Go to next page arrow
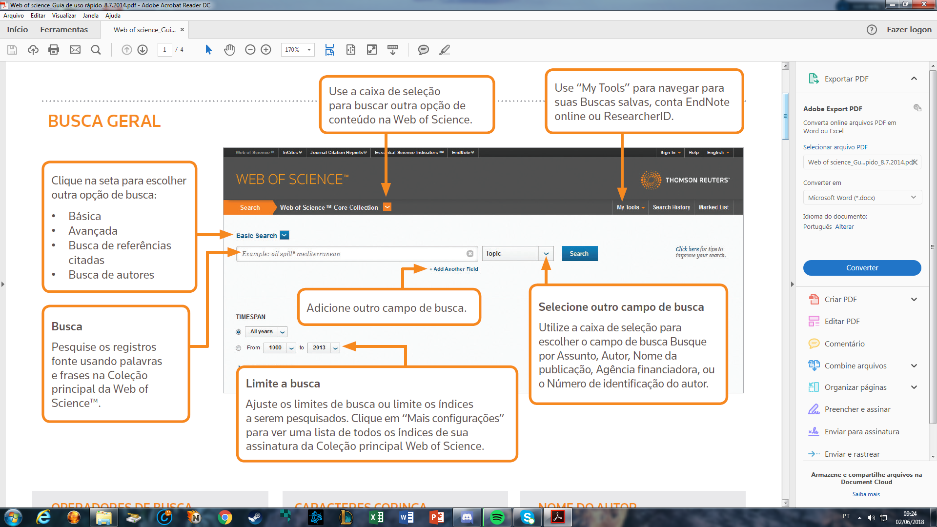Image resolution: width=937 pixels, height=527 pixels. click(143, 50)
